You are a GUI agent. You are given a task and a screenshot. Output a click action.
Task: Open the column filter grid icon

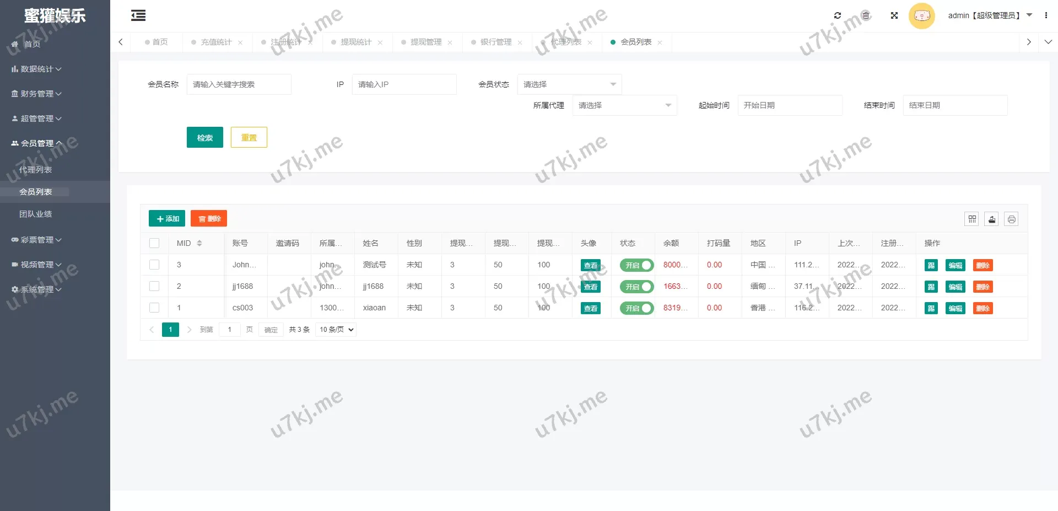tap(972, 219)
